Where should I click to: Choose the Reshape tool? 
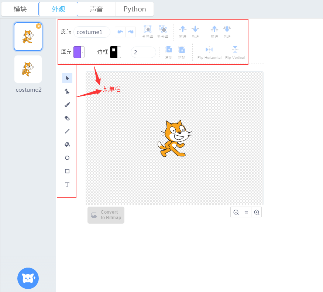point(67,91)
